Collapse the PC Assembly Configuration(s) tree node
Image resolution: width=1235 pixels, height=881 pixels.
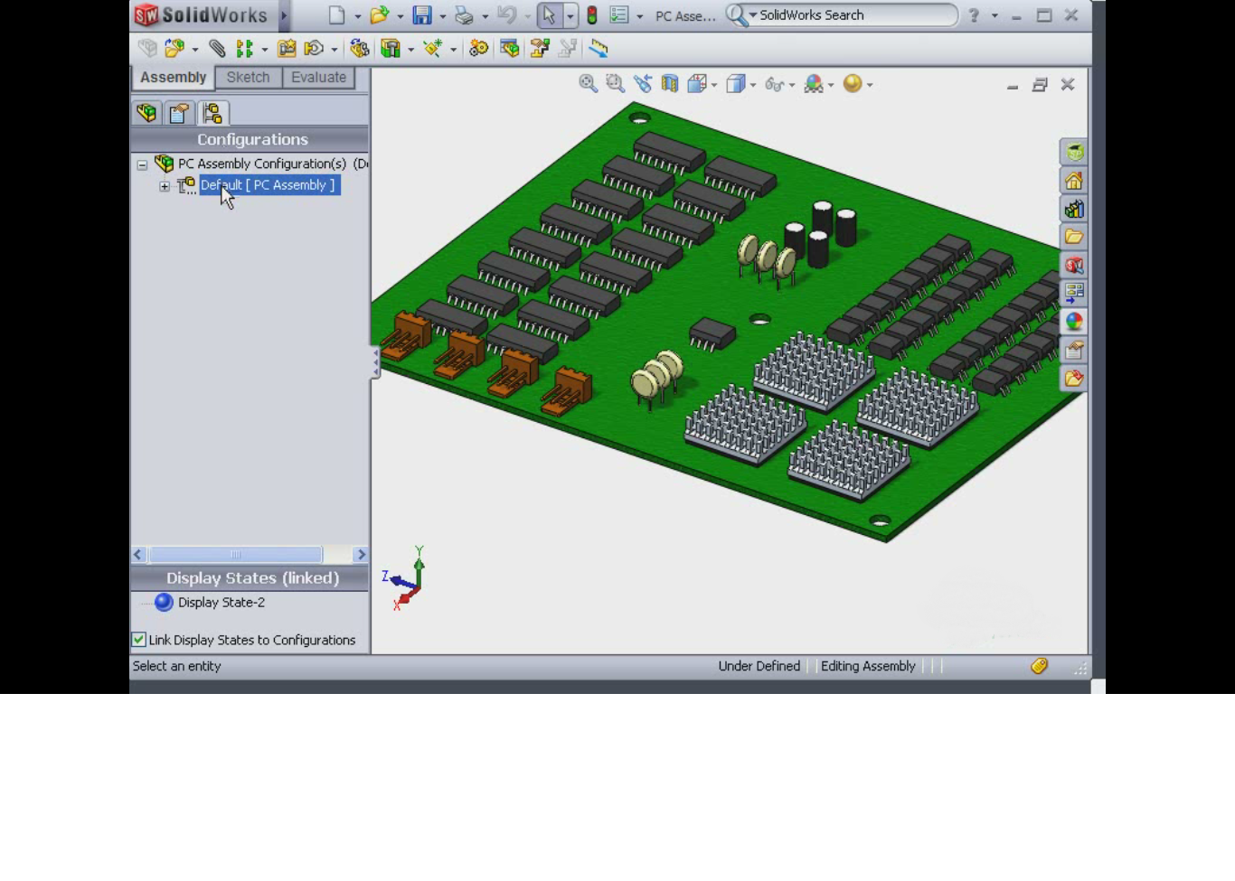click(x=142, y=164)
